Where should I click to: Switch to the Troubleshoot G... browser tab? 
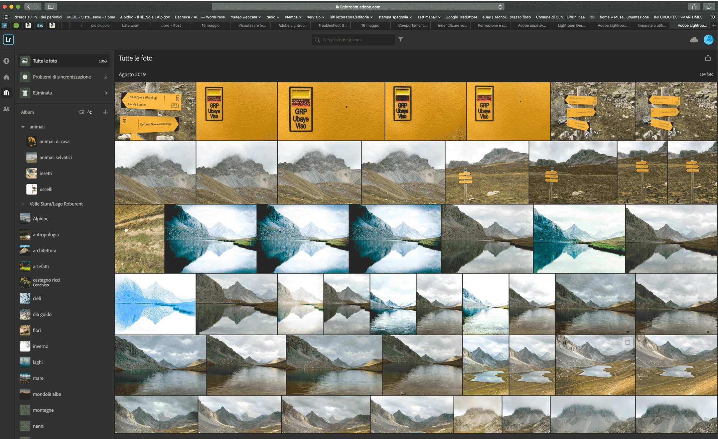(x=332, y=25)
